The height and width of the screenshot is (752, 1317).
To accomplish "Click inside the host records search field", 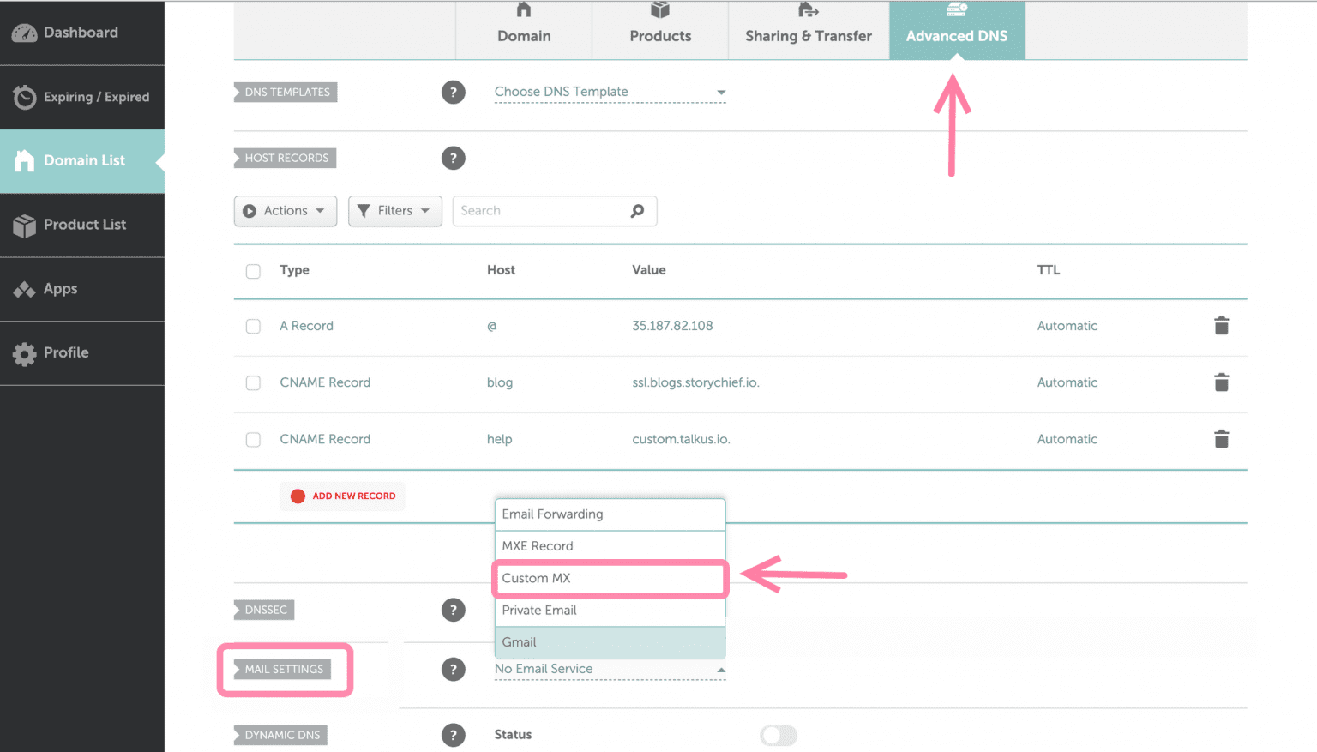I will click(540, 211).
